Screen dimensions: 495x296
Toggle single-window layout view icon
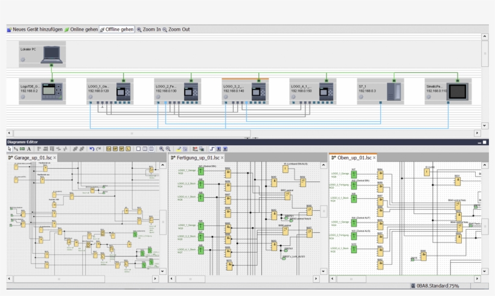[138, 148]
